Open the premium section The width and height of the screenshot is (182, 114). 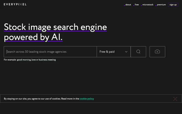click(161, 5)
